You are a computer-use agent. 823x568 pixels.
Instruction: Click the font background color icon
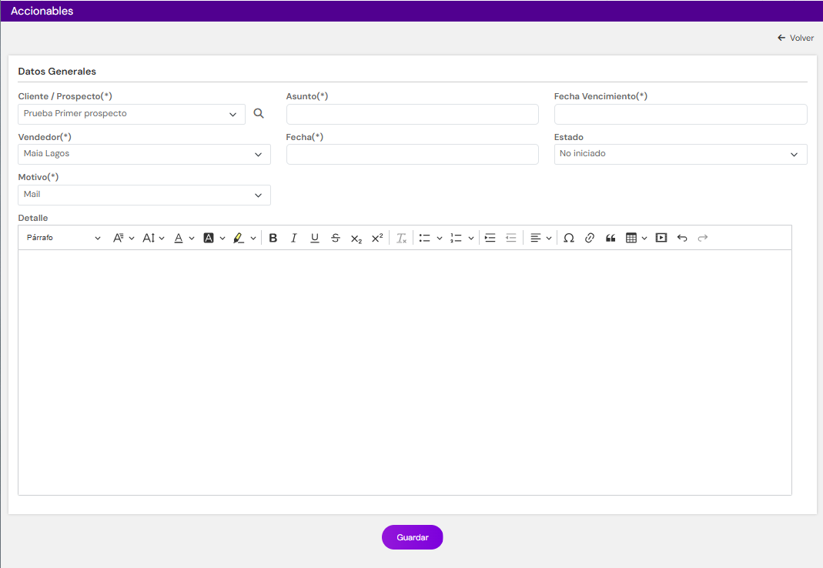click(209, 238)
